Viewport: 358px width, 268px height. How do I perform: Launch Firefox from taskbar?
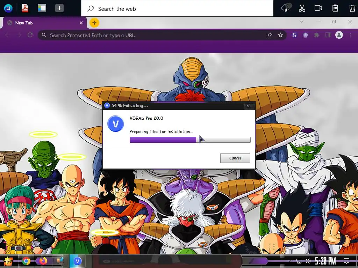tap(43, 261)
